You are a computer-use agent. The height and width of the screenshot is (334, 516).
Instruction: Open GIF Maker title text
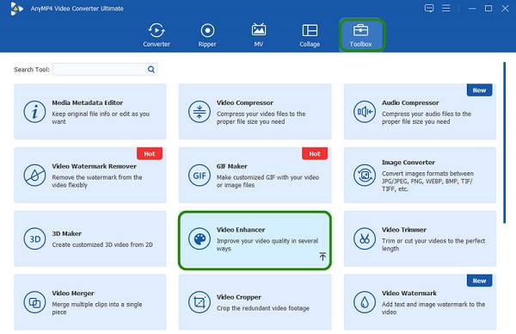(231, 166)
